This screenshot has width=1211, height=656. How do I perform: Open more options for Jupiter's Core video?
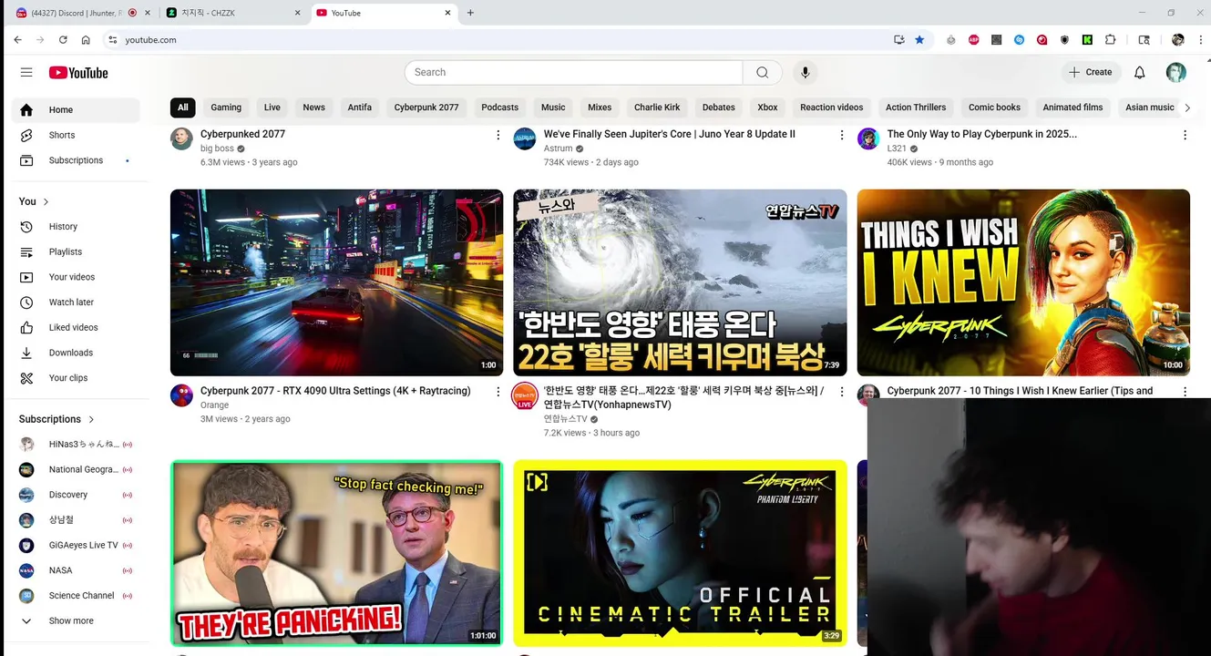coord(841,135)
